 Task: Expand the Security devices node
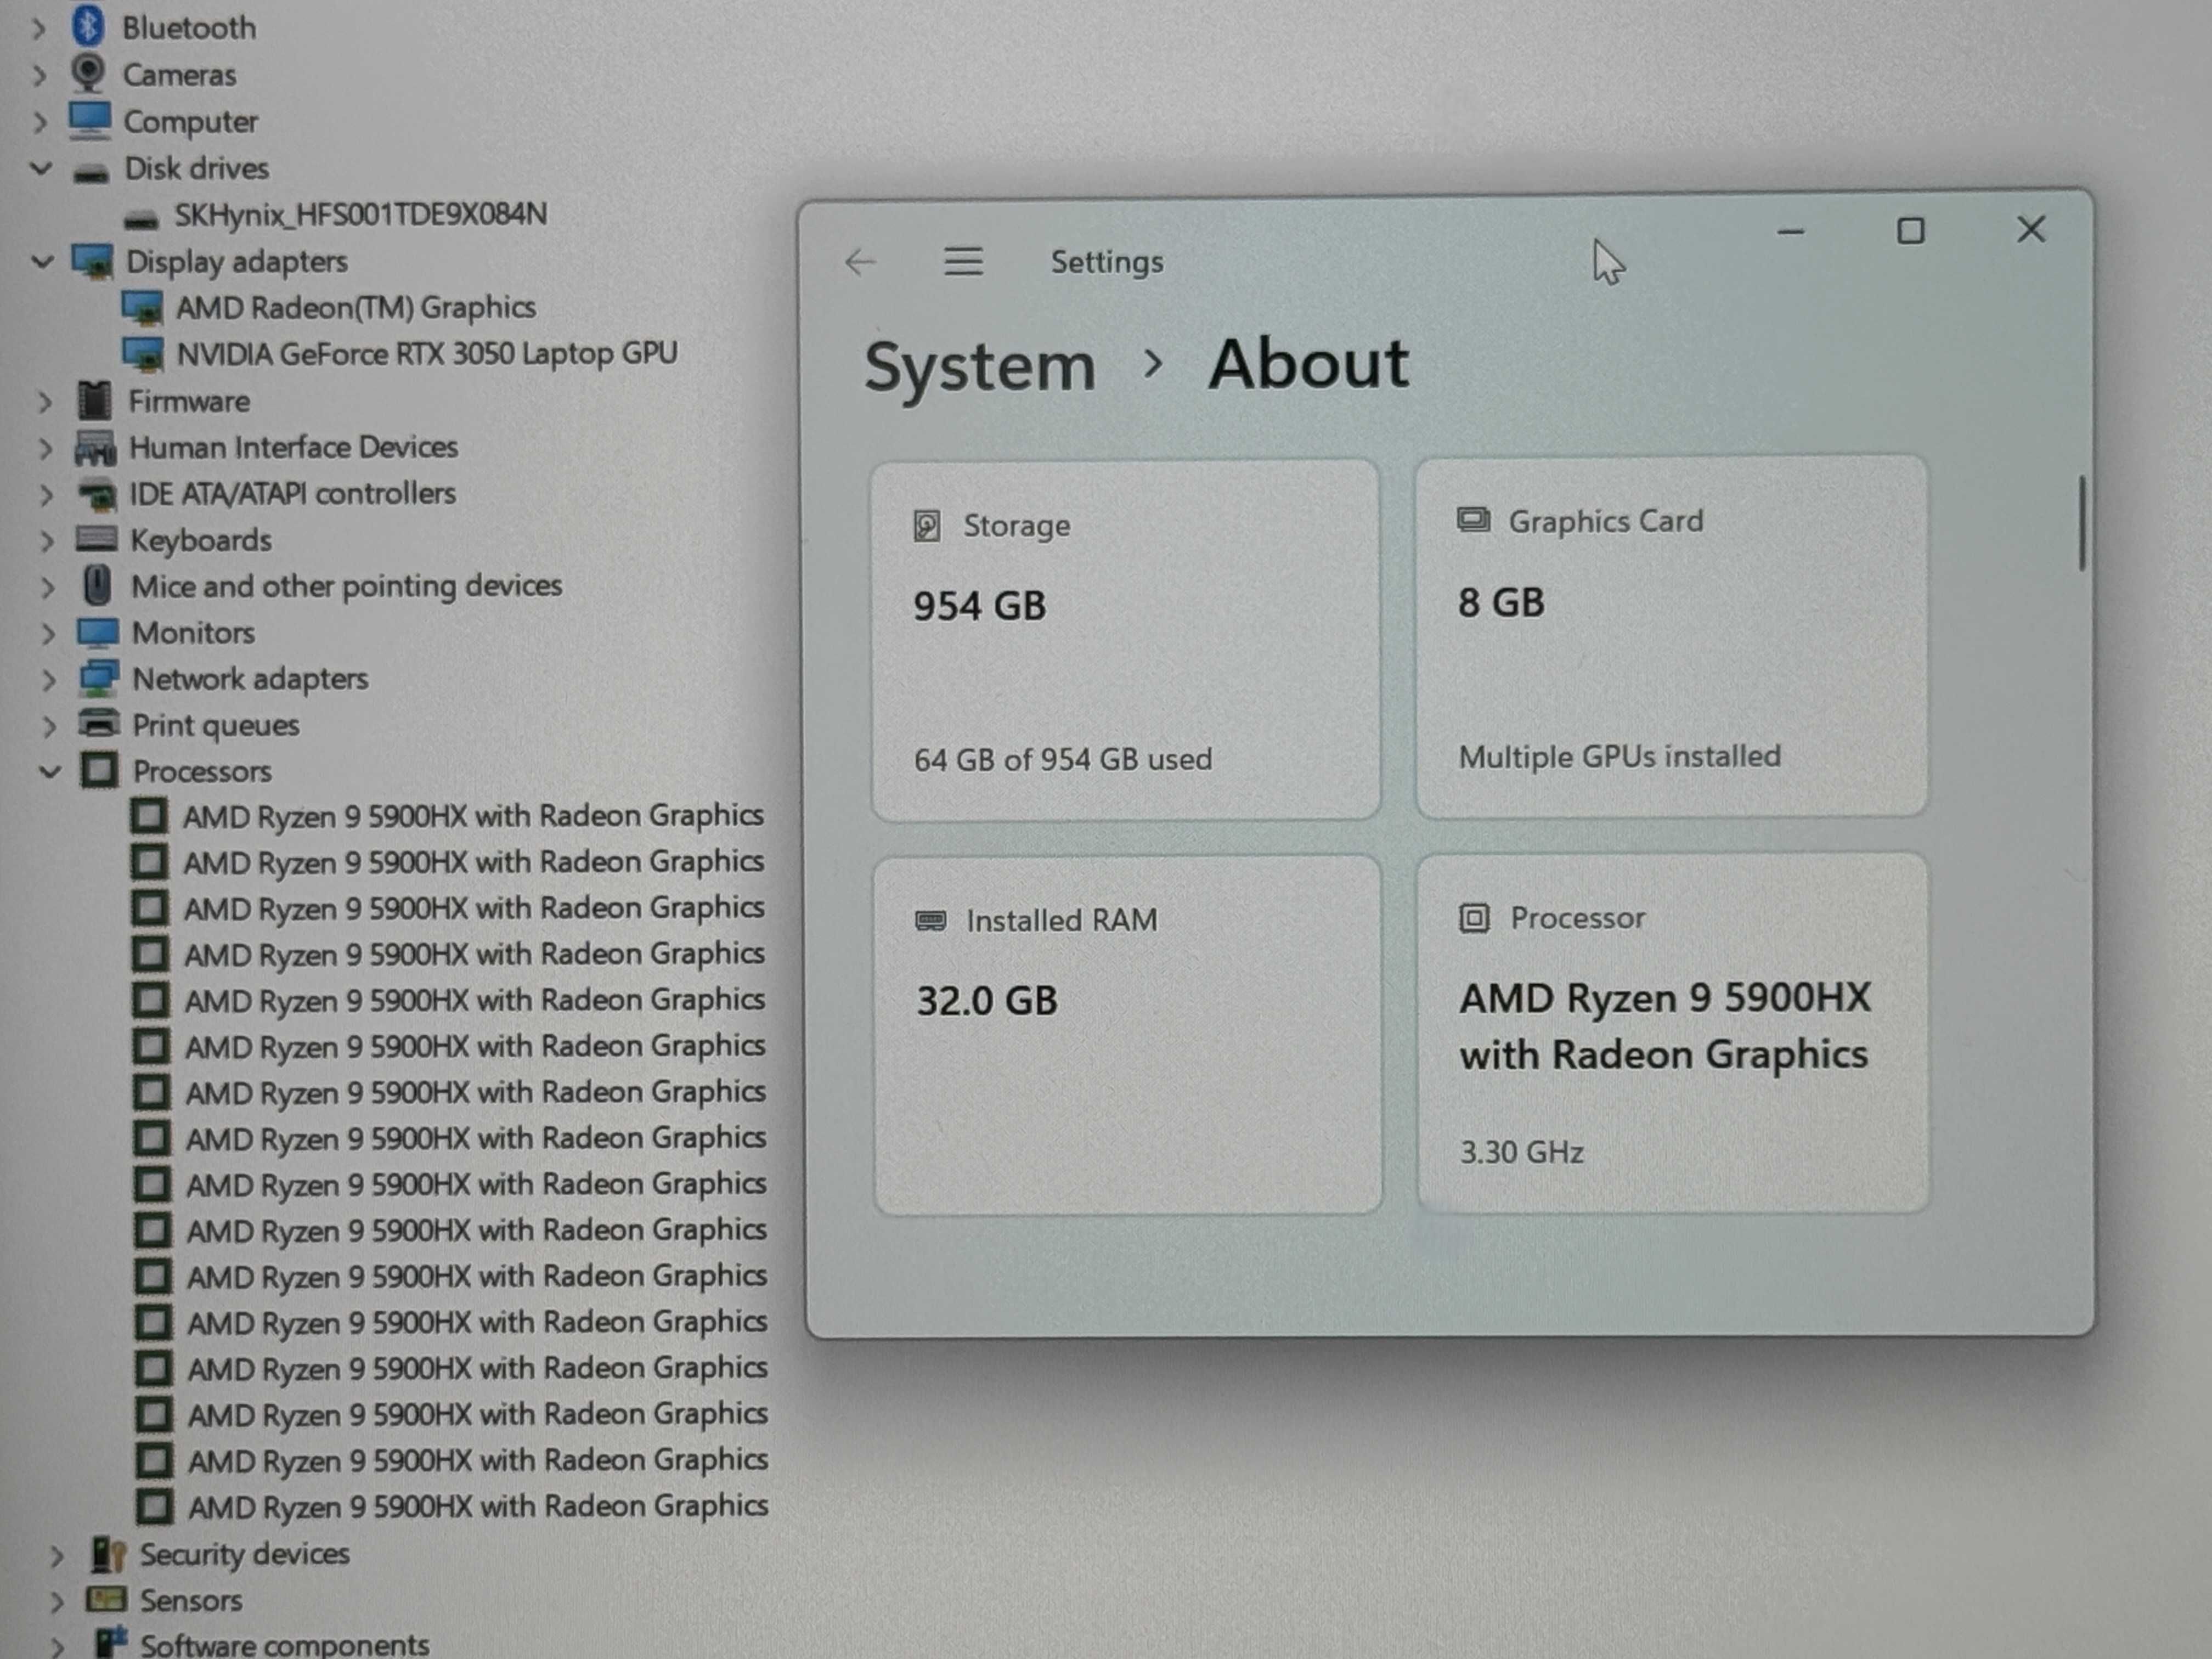57,1557
